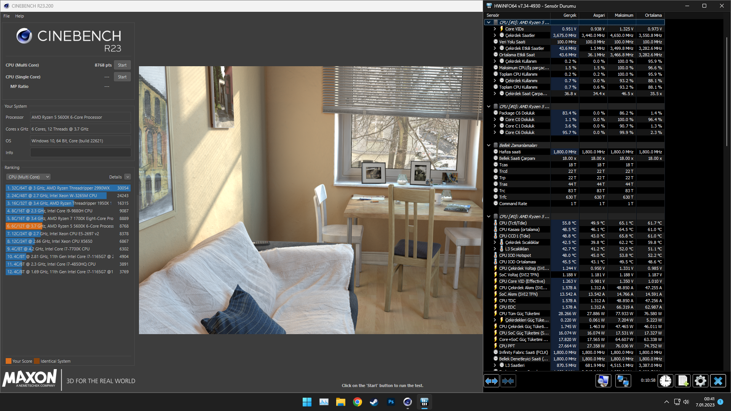Expand the Çekirdek Sıcaklıklar row

coord(495,242)
